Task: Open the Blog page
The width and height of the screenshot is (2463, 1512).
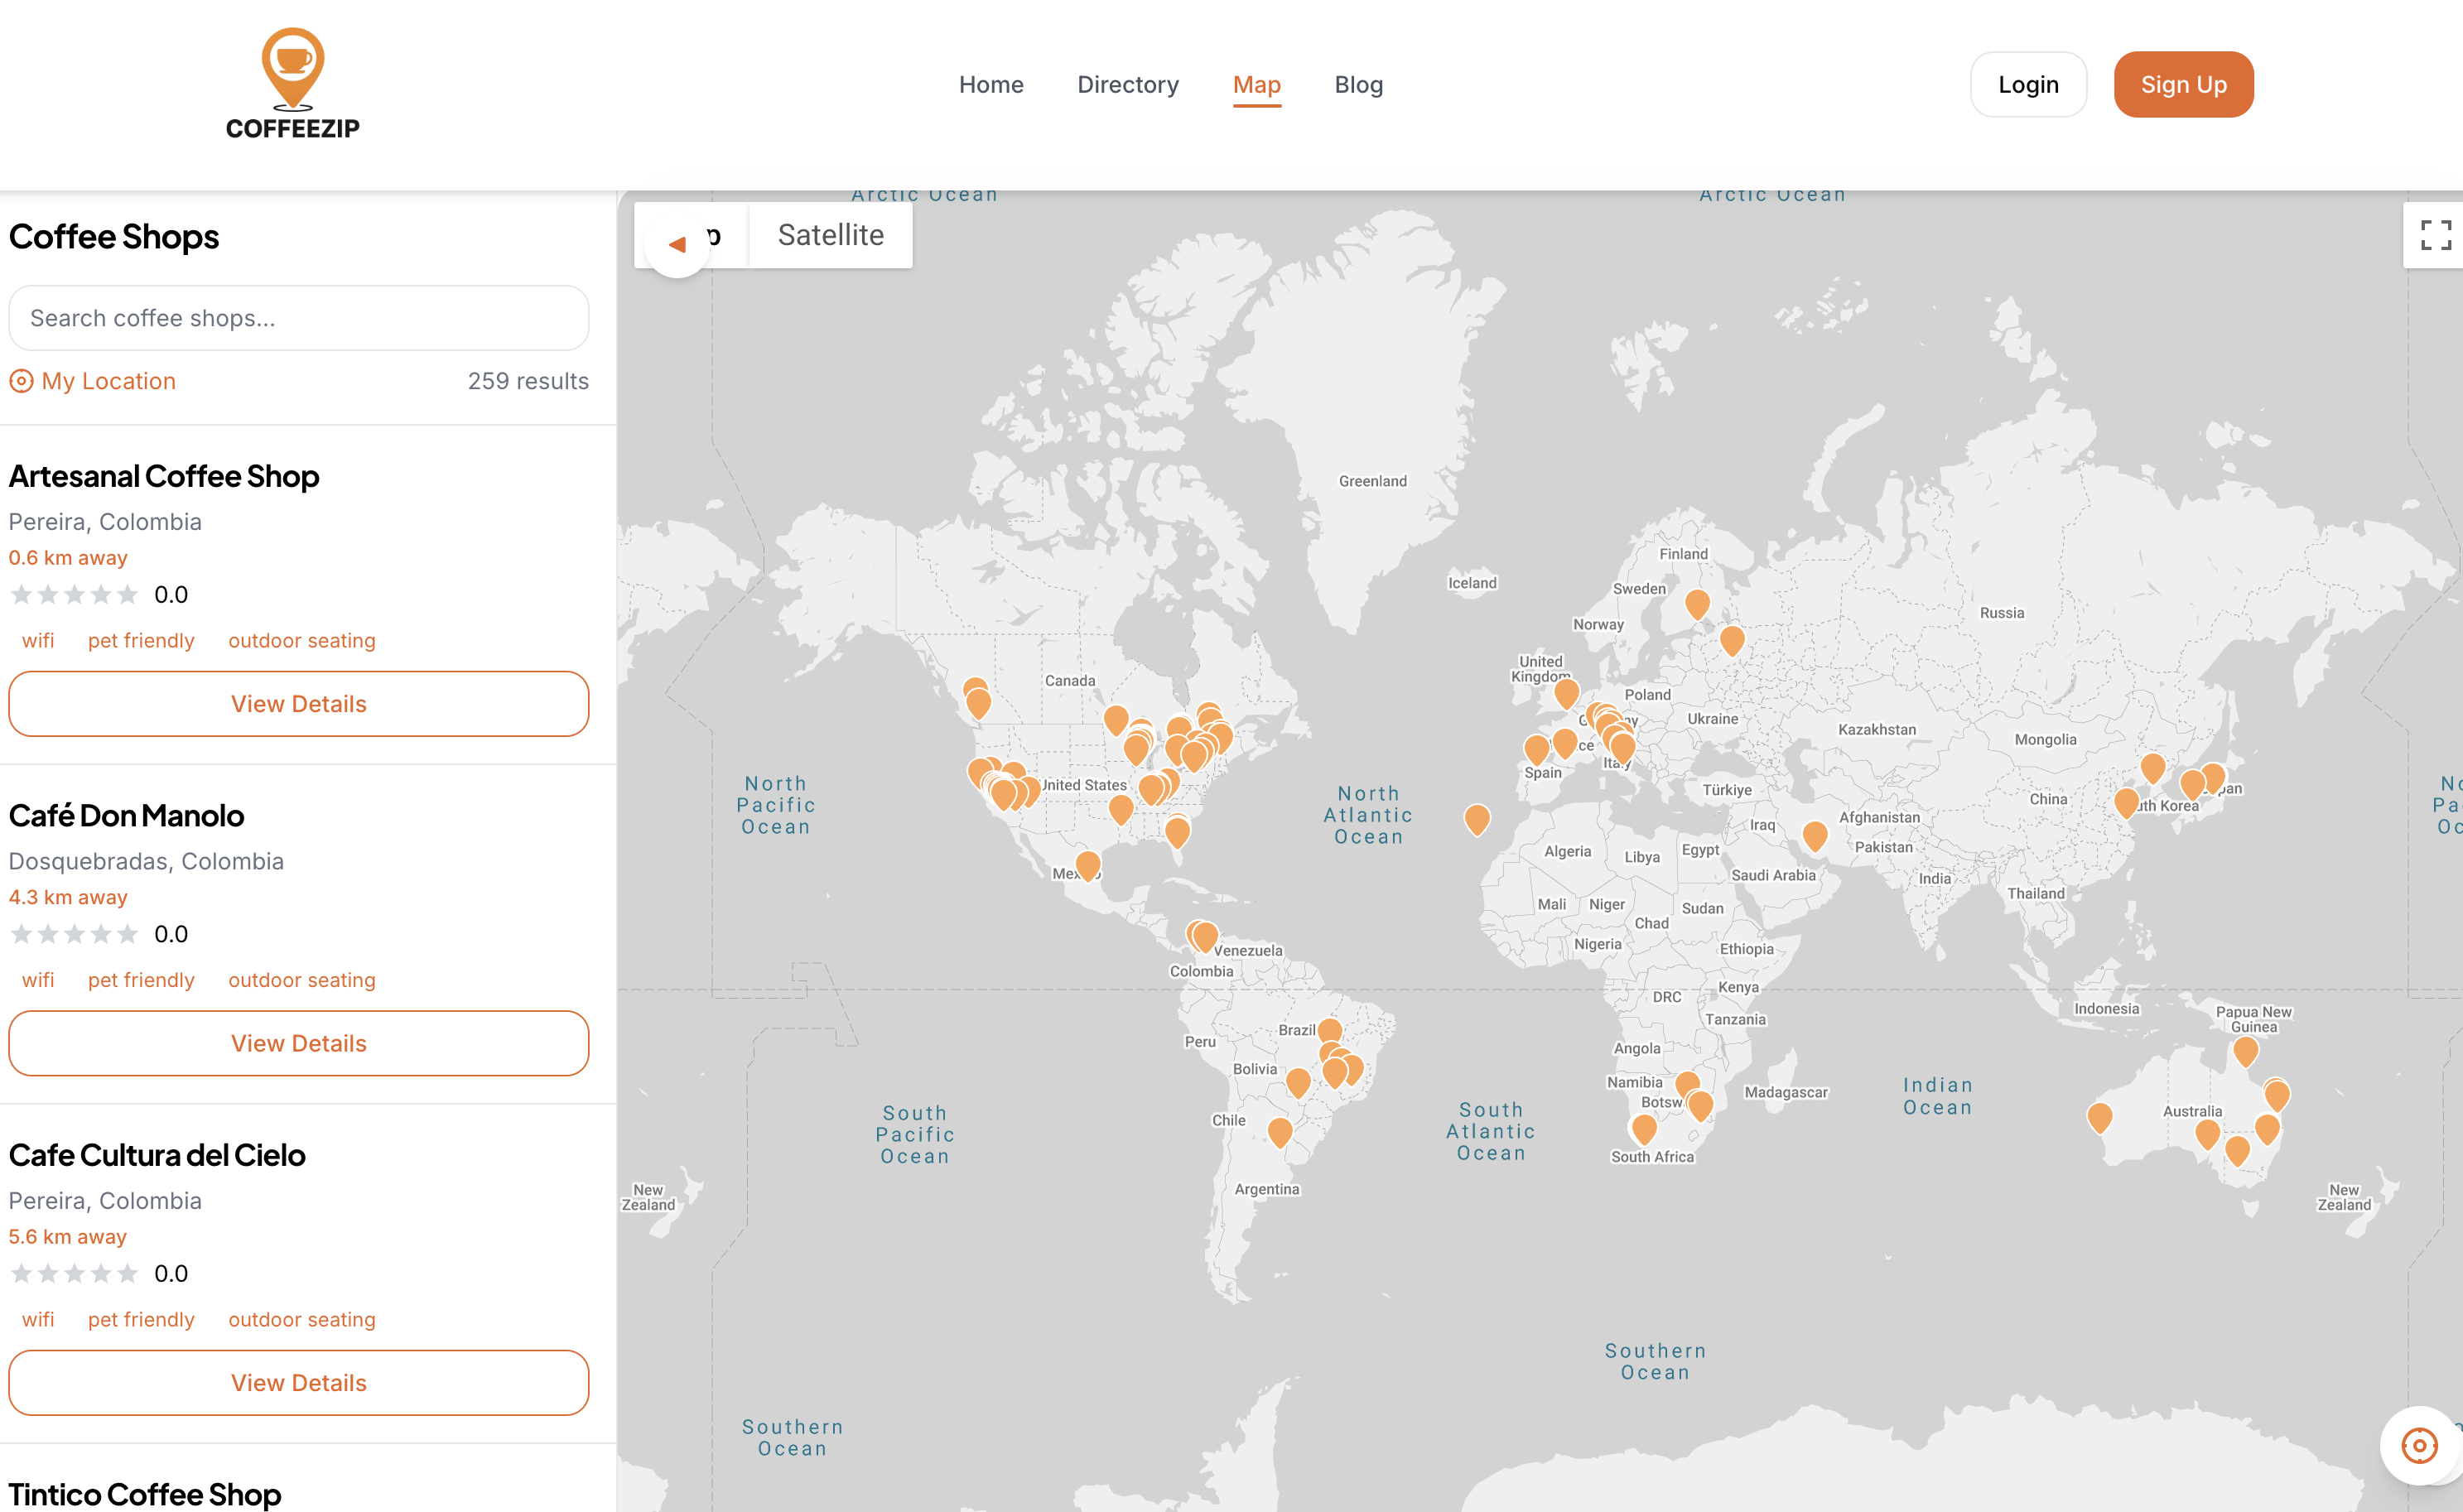Action: (x=1359, y=84)
